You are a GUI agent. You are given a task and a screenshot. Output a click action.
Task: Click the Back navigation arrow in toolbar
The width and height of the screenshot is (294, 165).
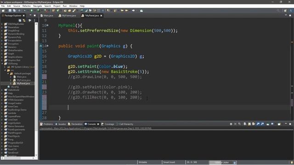pyautogui.click(x=127, y=11)
